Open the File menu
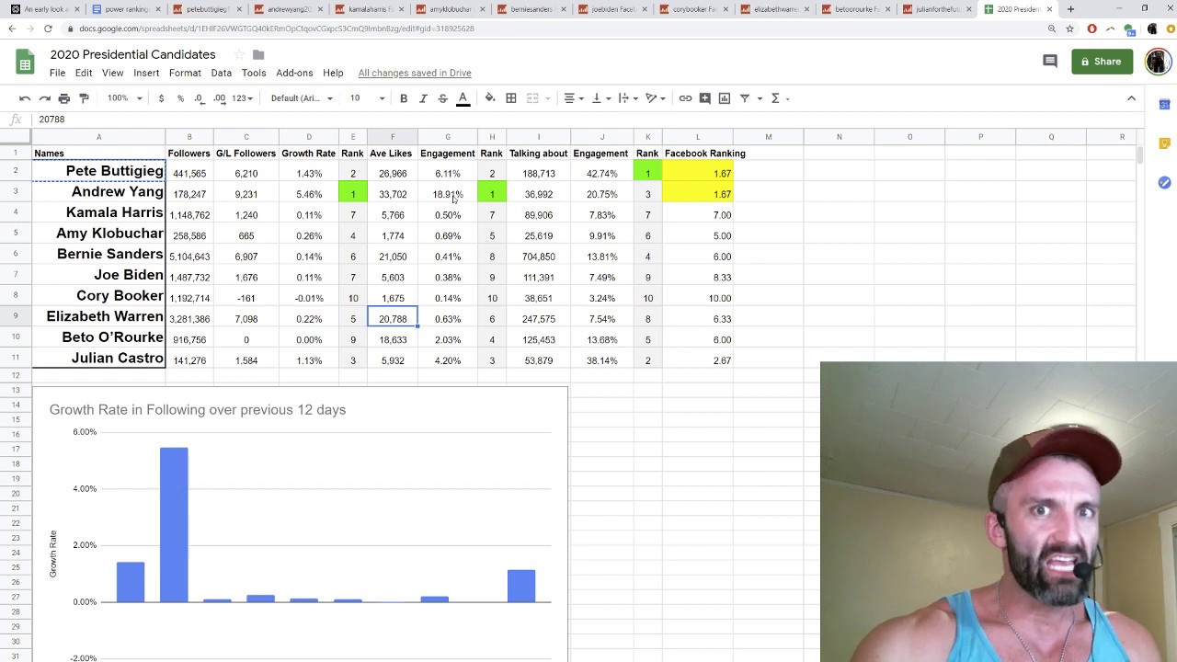The image size is (1177, 662). 57,73
